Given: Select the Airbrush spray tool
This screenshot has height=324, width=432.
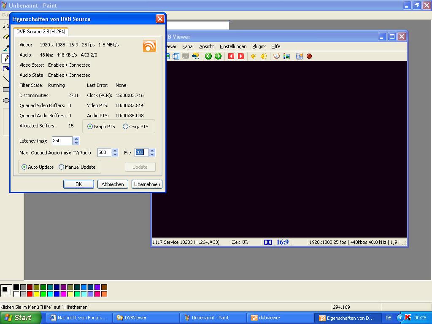Looking at the screenshot, I should (x=6, y=68).
